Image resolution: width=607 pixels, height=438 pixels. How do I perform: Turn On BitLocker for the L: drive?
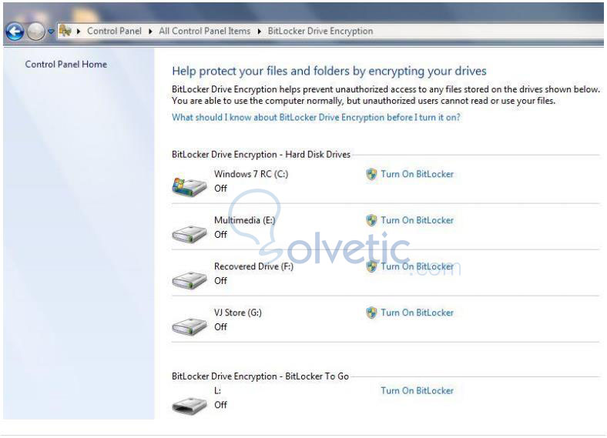tap(417, 390)
